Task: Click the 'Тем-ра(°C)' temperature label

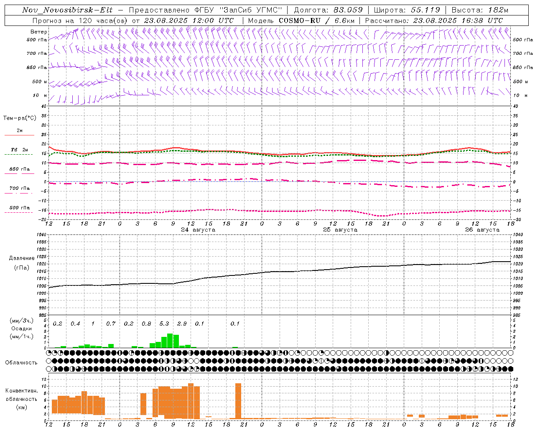Action: [20, 118]
